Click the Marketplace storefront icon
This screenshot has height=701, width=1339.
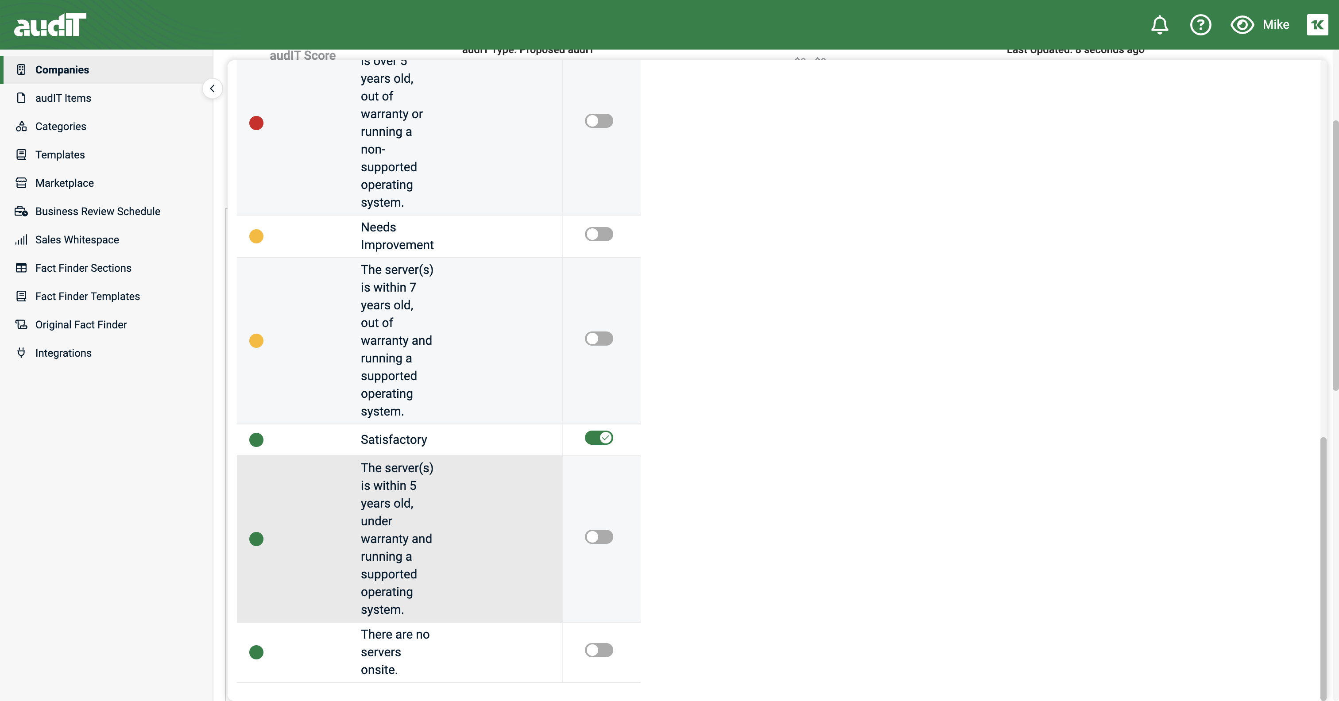tap(21, 183)
